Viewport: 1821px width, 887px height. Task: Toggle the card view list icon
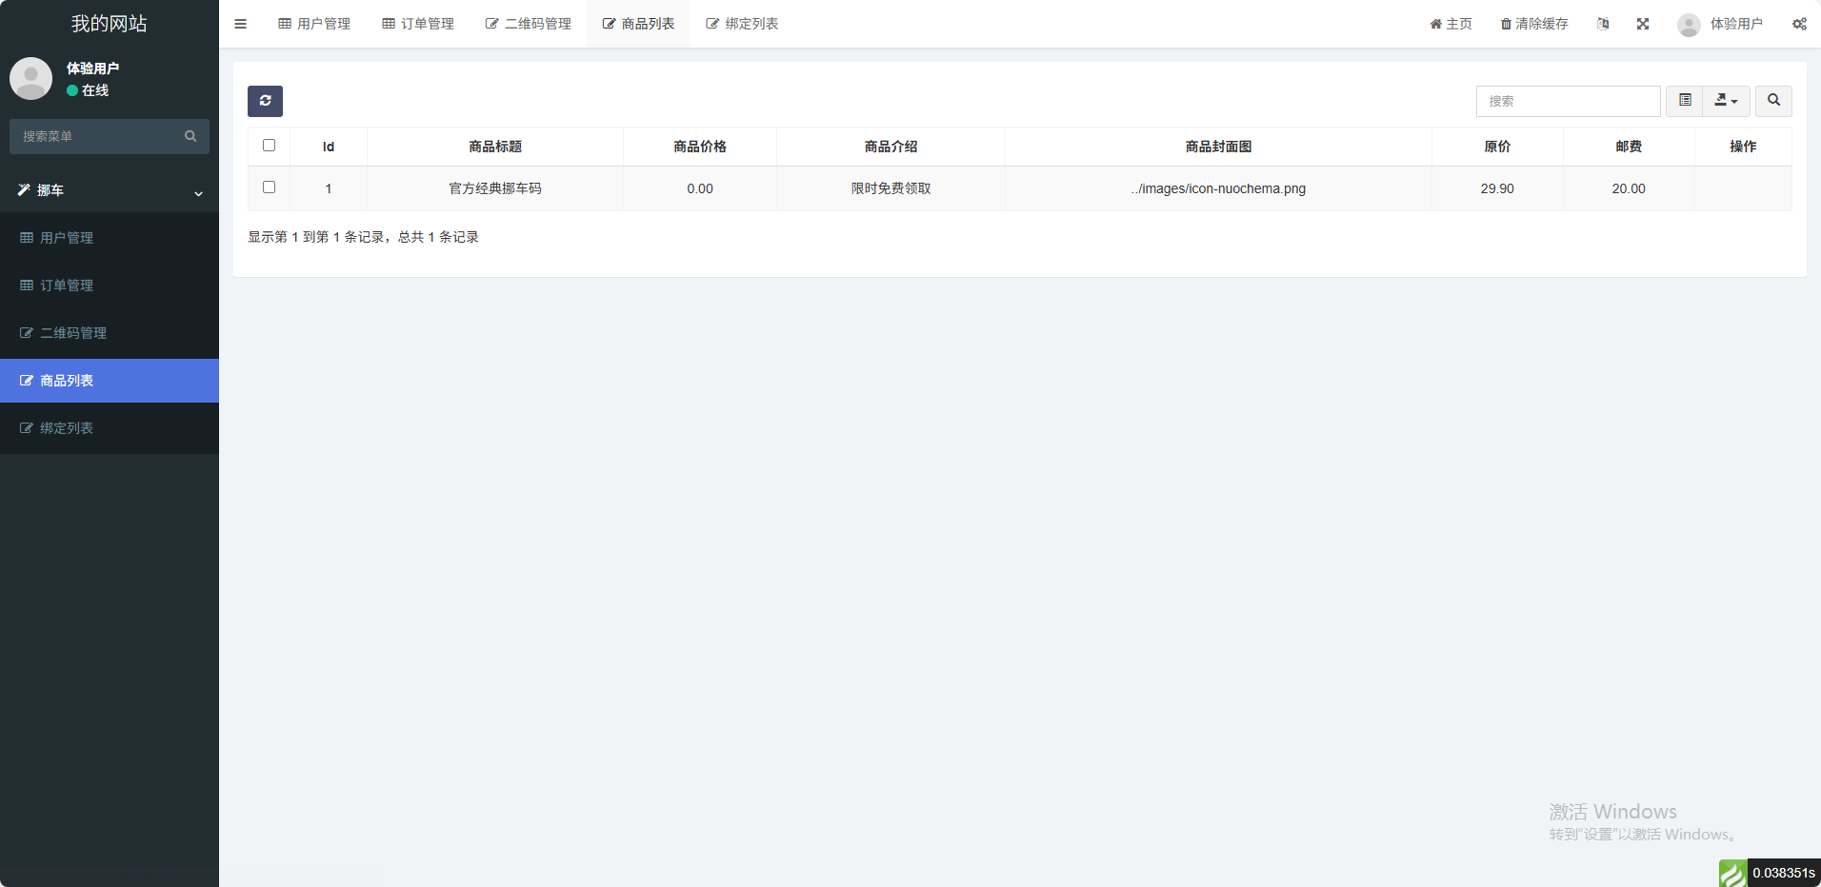[1685, 101]
